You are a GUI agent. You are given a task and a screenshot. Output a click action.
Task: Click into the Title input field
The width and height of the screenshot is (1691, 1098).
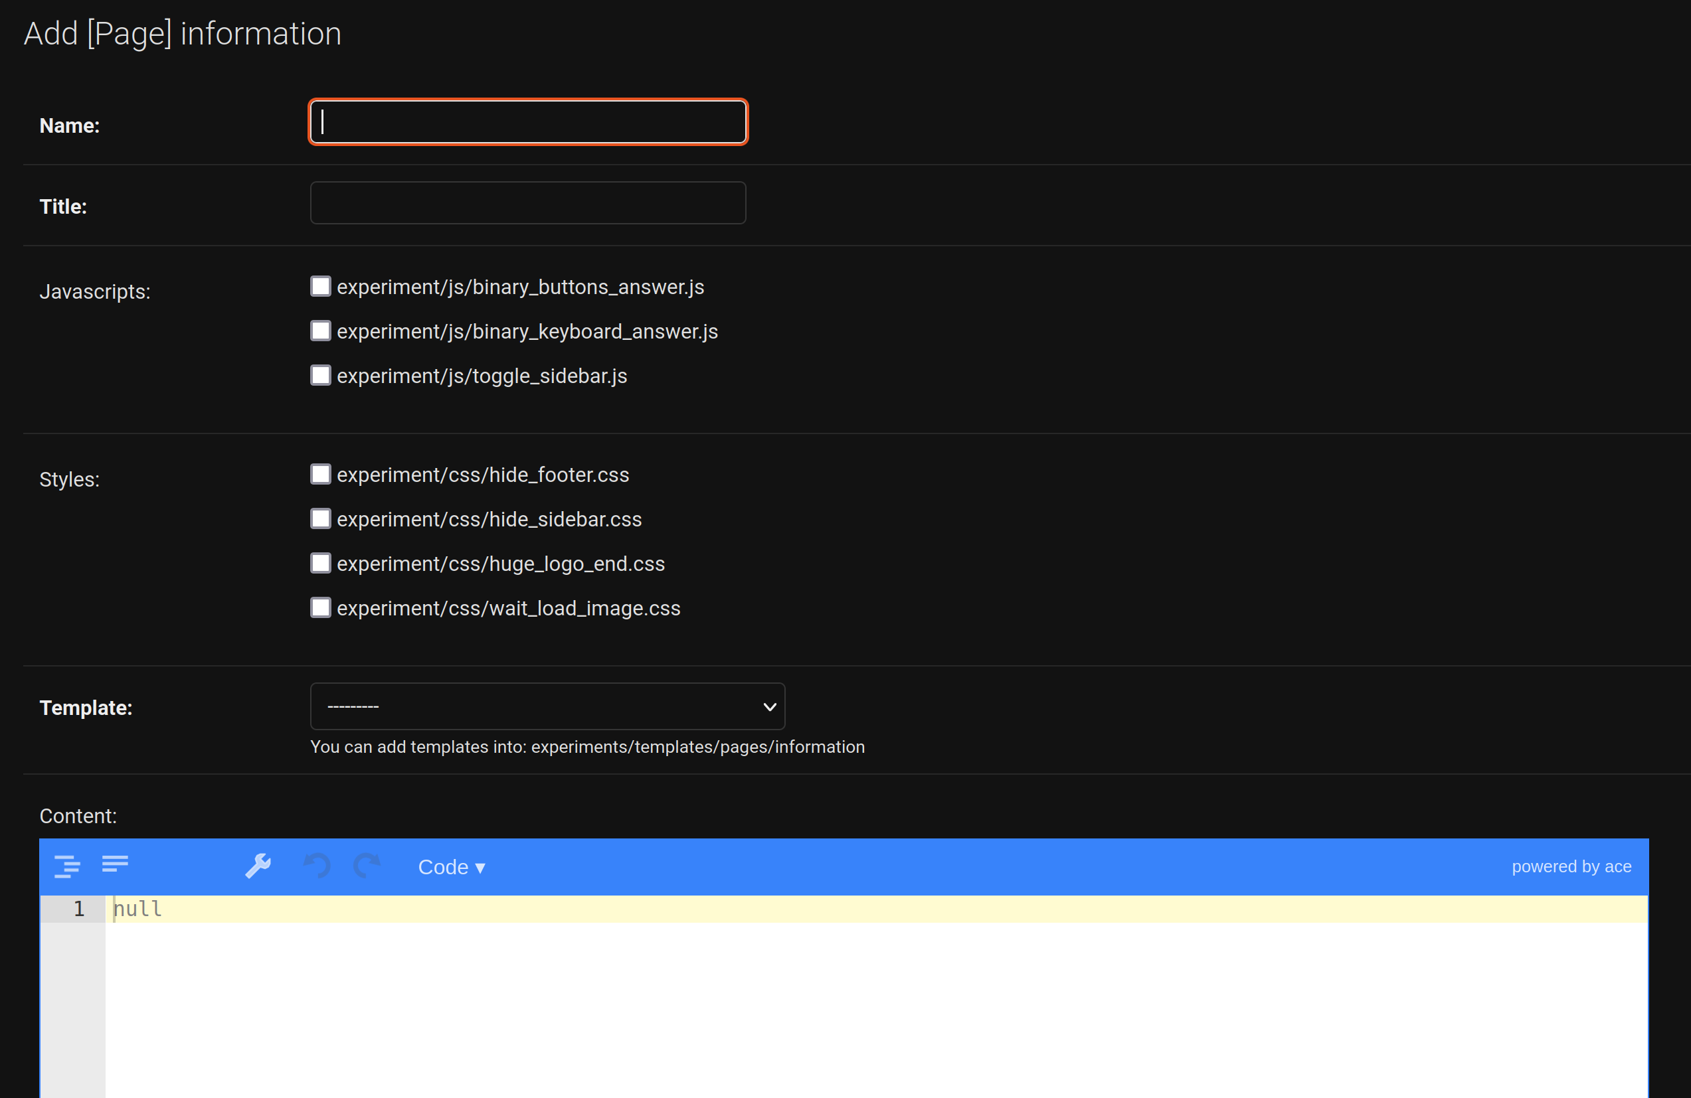[x=527, y=203]
